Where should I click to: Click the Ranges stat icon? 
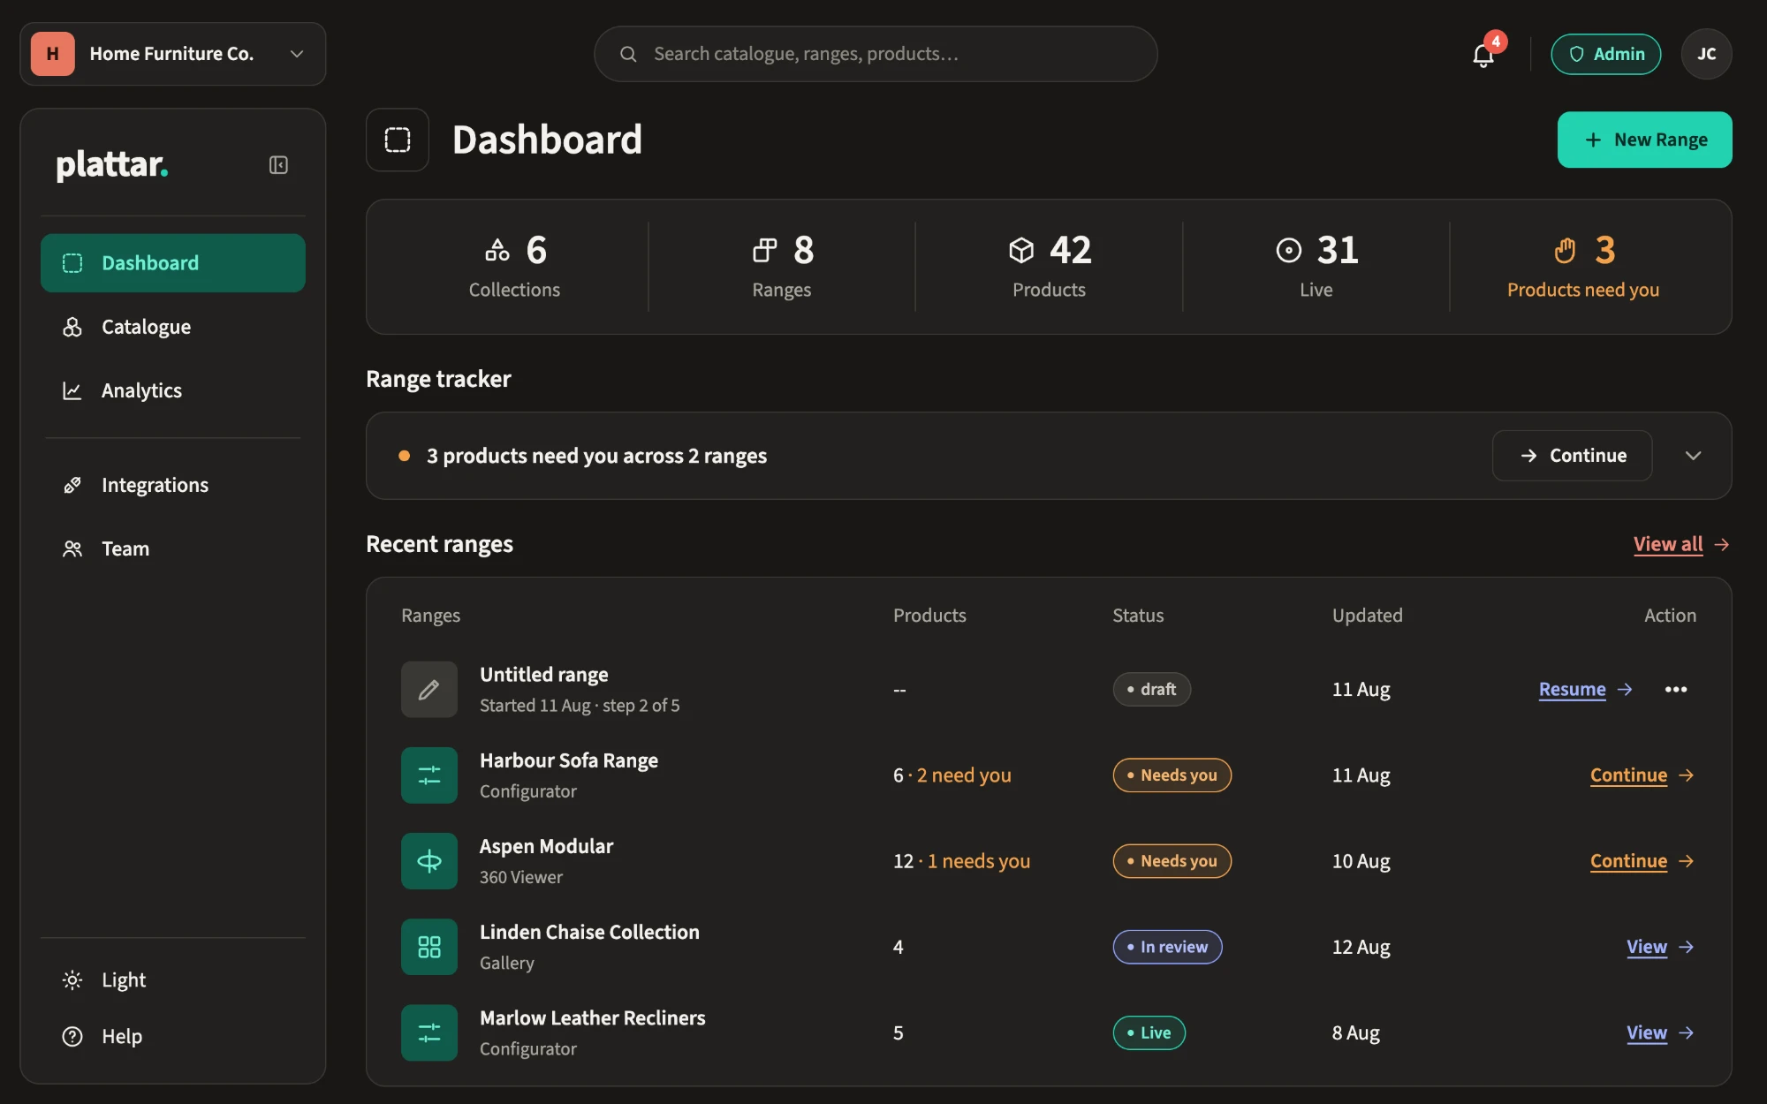tap(765, 250)
